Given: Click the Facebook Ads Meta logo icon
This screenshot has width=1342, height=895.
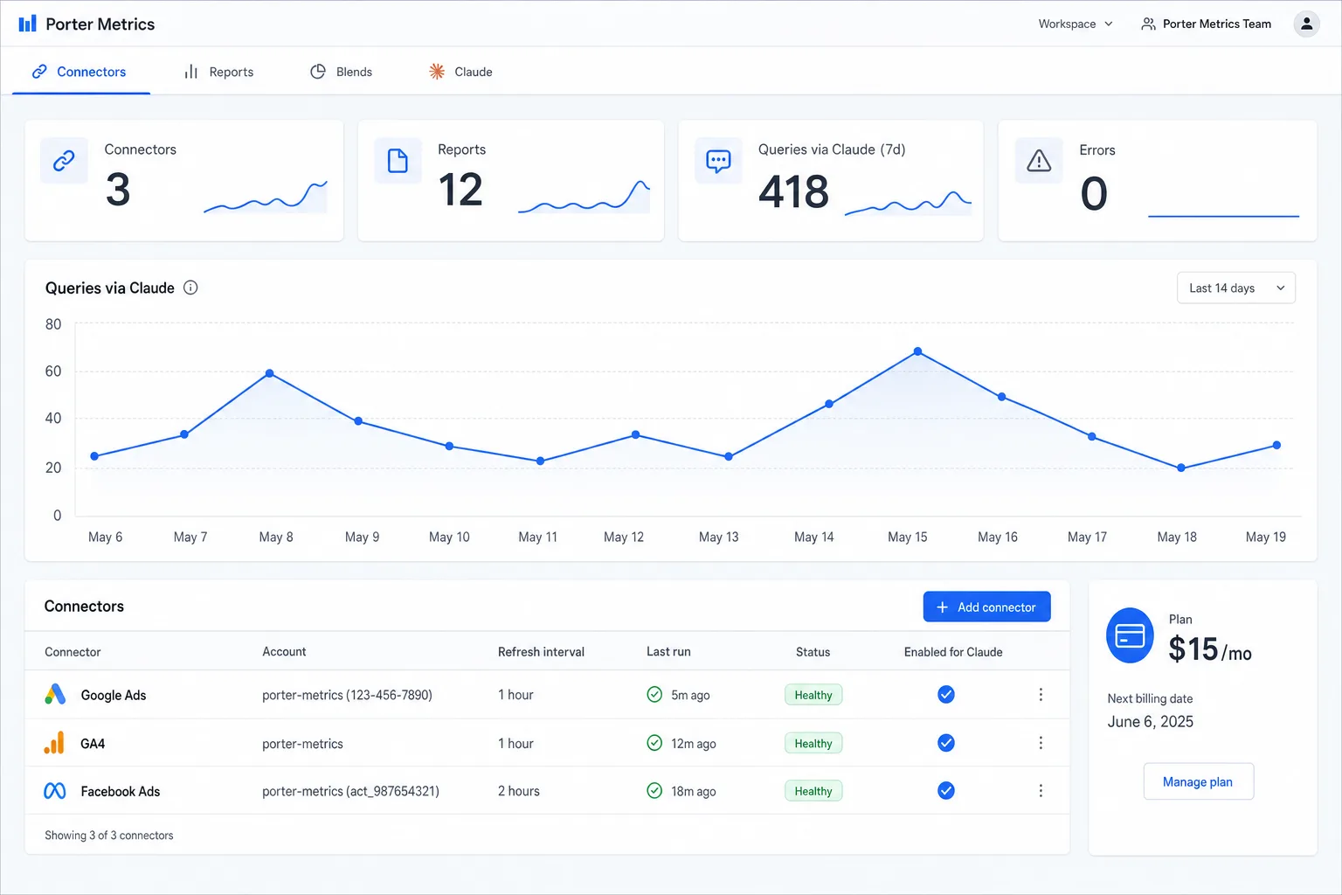Looking at the screenshot, I should point(55,791).
